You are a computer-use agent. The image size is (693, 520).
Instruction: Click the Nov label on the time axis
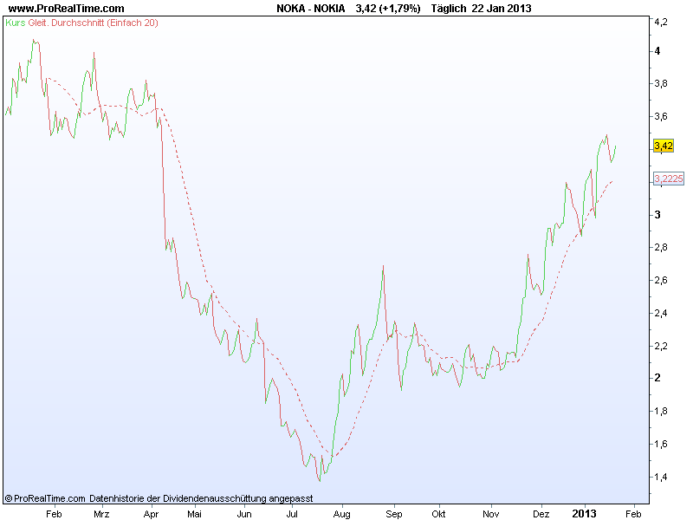click(x=490, y=514)
